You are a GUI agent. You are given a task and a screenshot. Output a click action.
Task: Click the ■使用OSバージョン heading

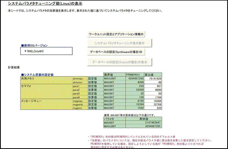pos(34,46)
